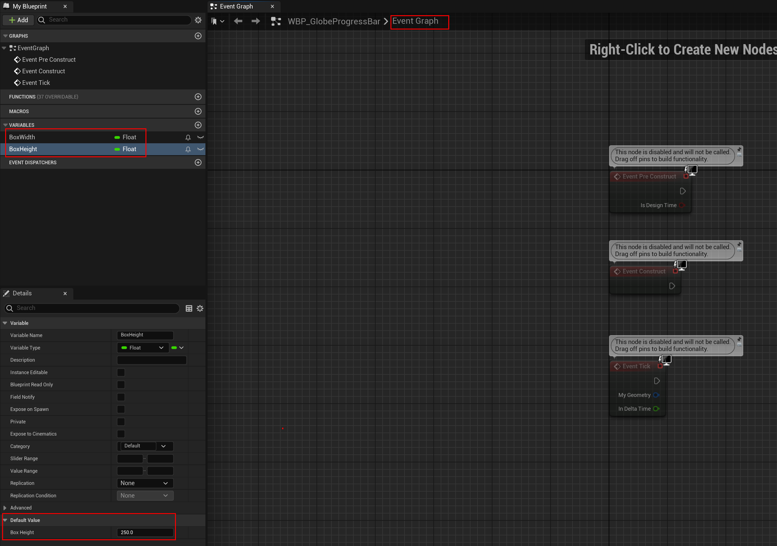Open My Blueprint settings gear
777x546 pixels.
(198, 20)
